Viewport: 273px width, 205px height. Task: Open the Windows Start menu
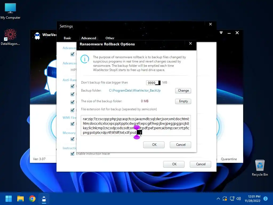click(9, 199)
